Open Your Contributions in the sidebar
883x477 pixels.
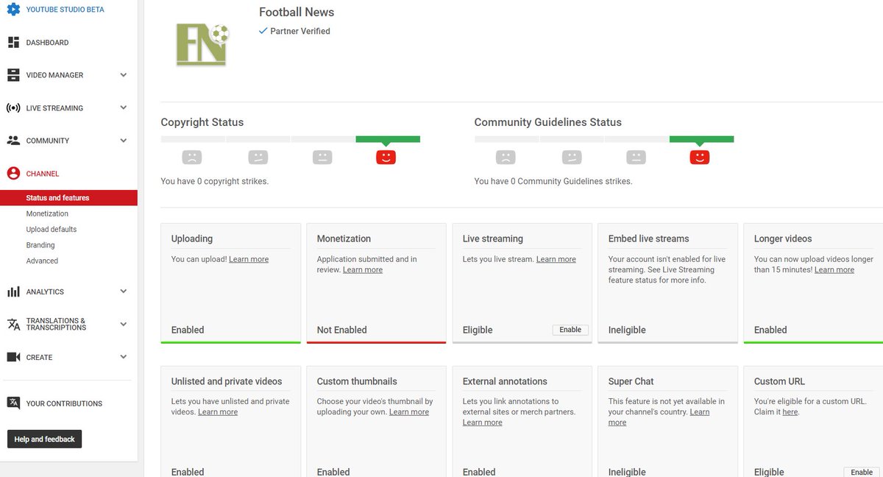coord(64,403)
